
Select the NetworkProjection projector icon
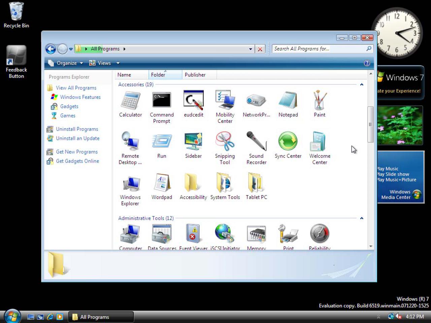256,100
